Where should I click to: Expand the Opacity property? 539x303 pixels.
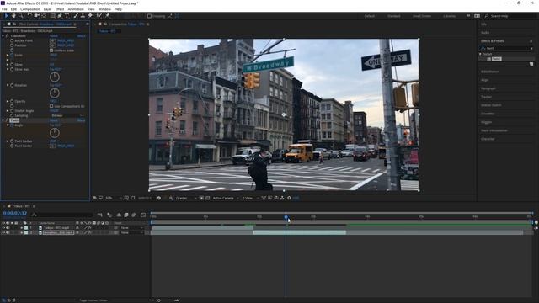(8, 102)
